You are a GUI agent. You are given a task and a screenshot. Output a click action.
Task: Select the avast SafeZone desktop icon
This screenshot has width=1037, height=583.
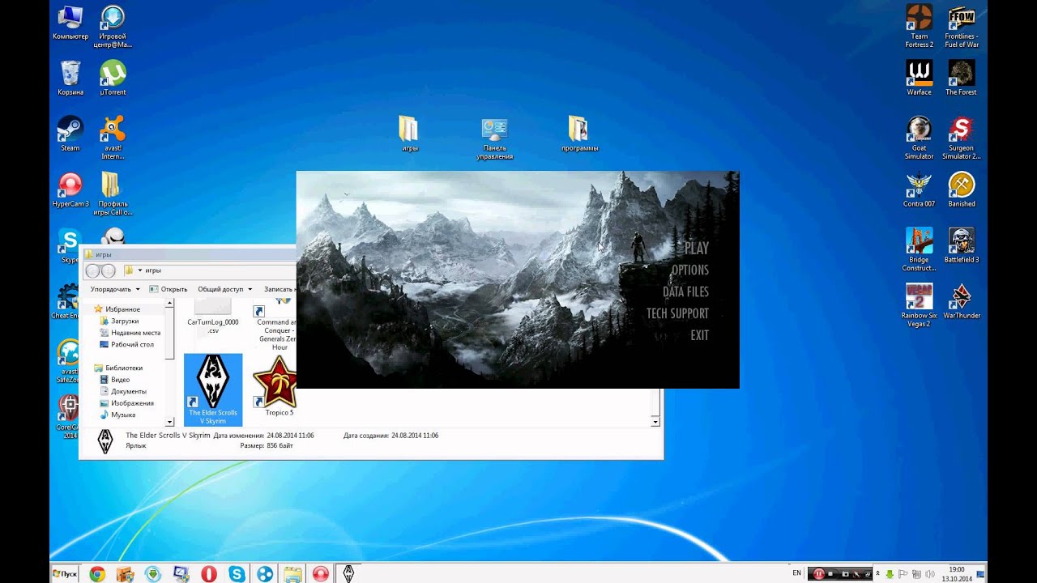(x=67, y=360)
